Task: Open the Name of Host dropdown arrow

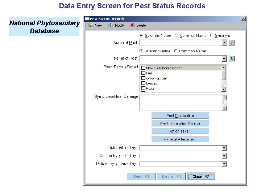Action: point(224,58)
